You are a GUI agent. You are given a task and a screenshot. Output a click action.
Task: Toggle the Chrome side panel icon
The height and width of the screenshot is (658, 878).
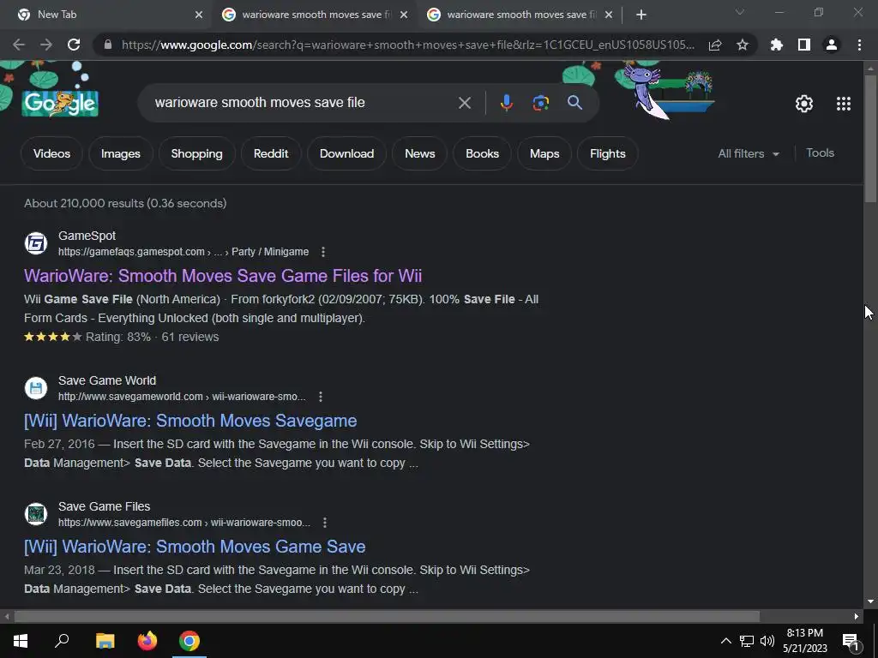(x=804, y=45)
